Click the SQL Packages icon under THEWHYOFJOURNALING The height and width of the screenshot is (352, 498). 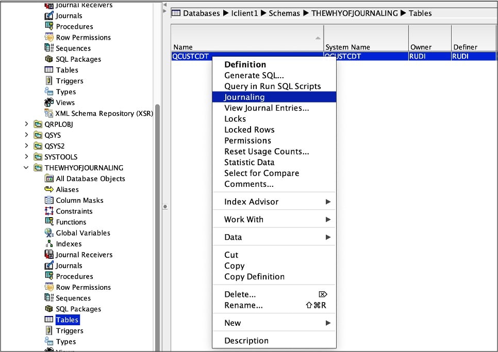pos(49,309)
